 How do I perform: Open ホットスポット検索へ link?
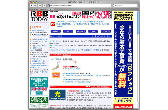72,69
